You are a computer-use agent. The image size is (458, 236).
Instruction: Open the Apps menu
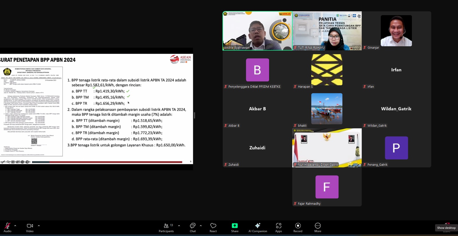(279, 228)
